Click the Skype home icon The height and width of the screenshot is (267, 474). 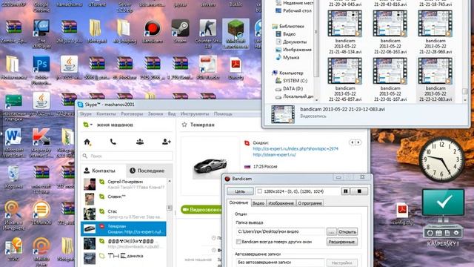click(87, 142)
